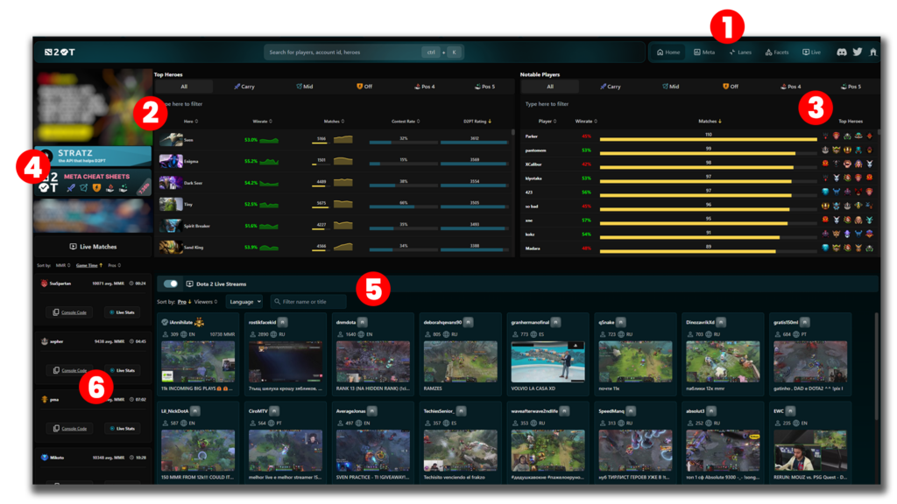The height and width of the screenshot is (504, 897).
Task: Click the Discord icon in the header
Action: pyautogui.click(x=842, y=52)
